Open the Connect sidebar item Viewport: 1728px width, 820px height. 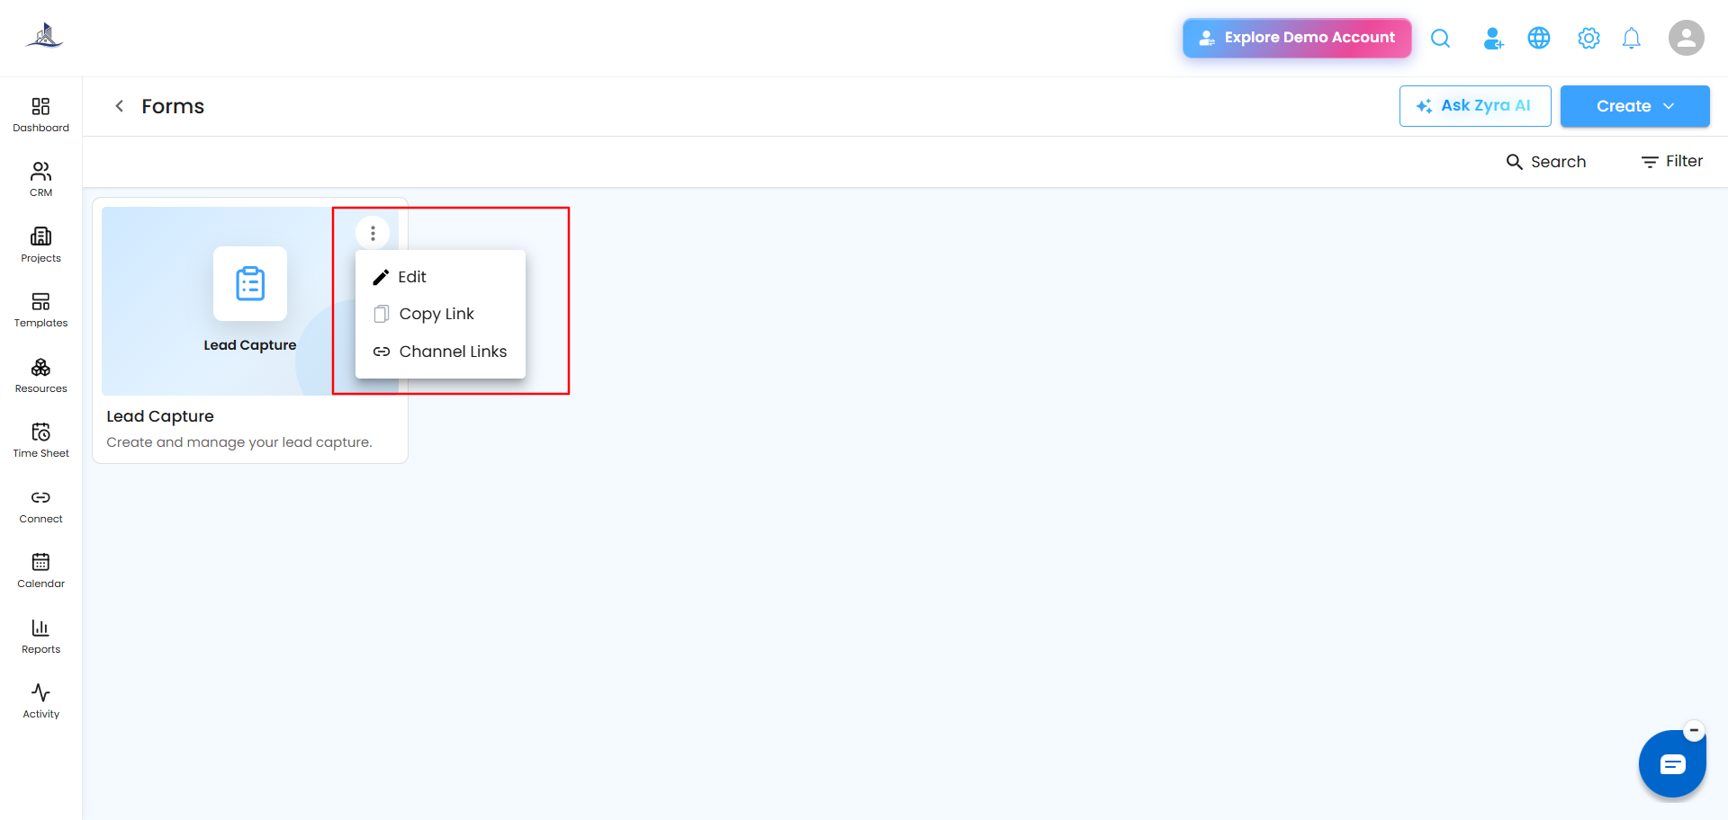[40, 506]
